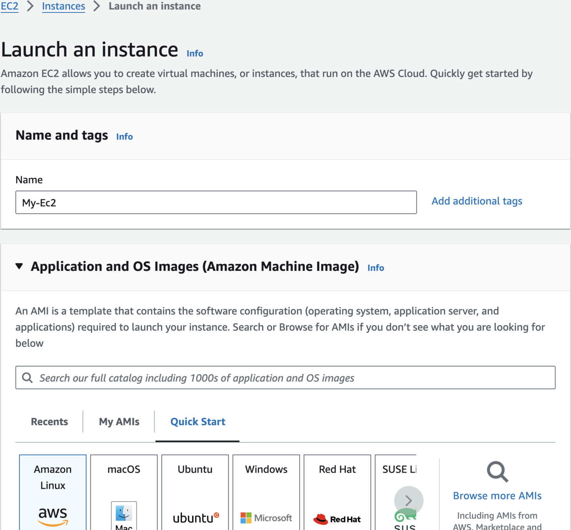Click the Name field label

click(29, 180)
